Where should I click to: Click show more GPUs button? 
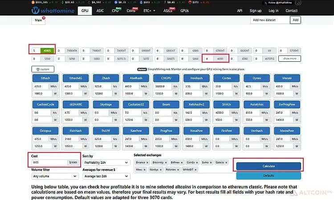(290, 59)
